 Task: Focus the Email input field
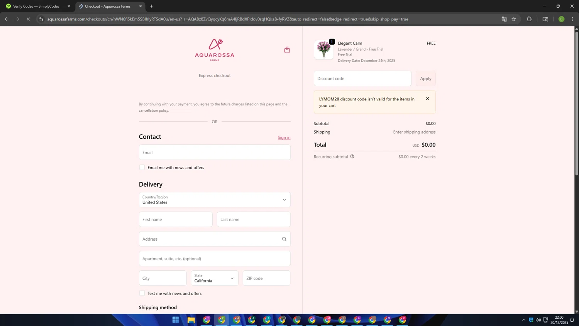coord(215,152)
